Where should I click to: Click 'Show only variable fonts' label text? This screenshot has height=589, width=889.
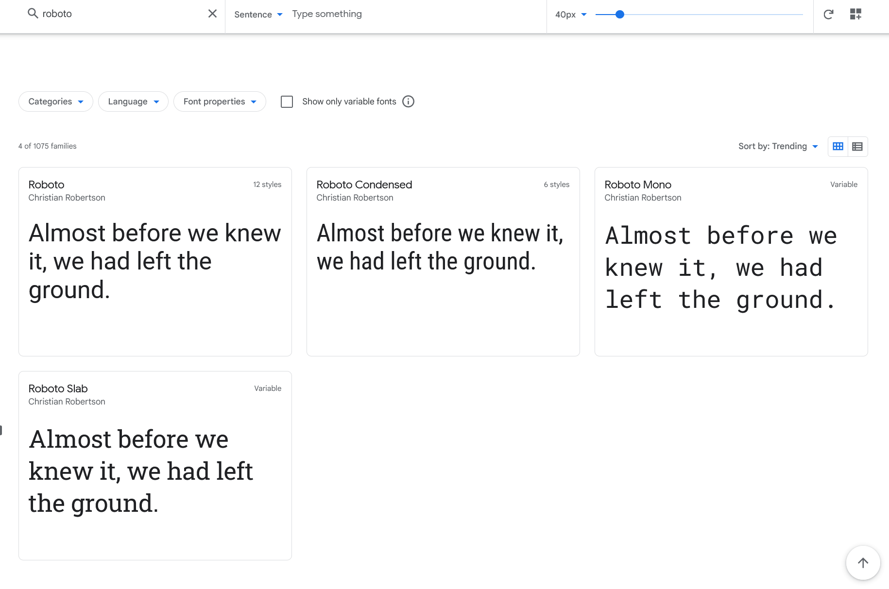coord(349,101)
